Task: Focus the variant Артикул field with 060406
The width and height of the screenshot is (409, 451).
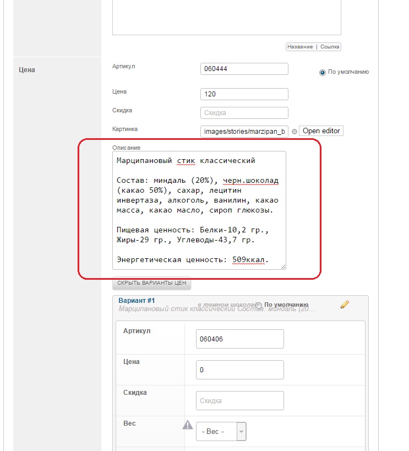Action: [x=239, y=339]
